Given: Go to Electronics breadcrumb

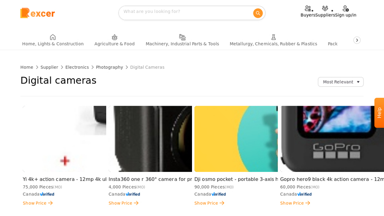Looking at the screenshot, I should click(77, 67).
